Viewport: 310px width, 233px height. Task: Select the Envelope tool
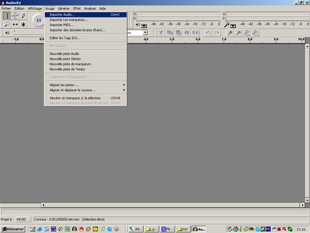15,16
